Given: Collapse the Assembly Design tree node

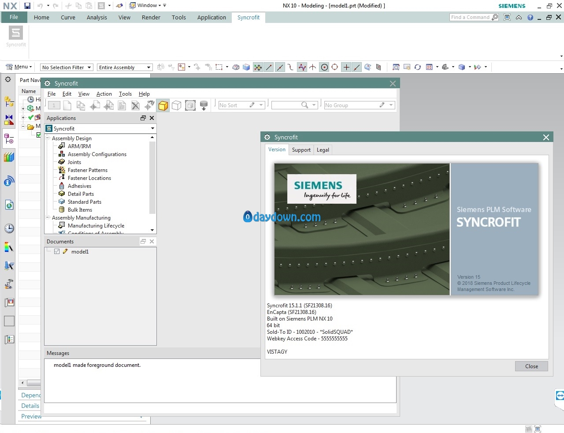Looking at the screenshot, I should point(48,138).
